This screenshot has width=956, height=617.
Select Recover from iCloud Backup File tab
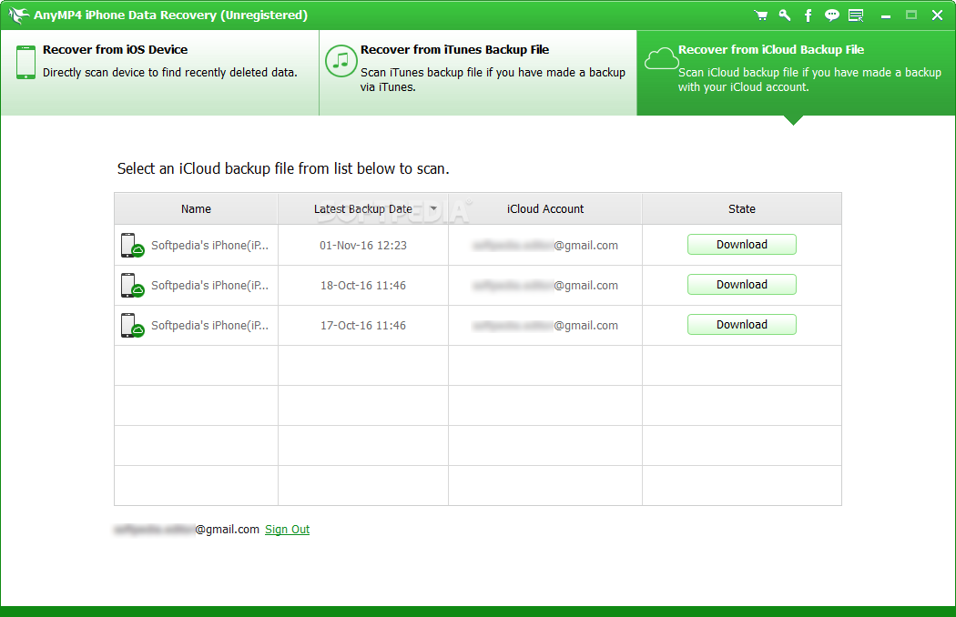tap(797, 73)
